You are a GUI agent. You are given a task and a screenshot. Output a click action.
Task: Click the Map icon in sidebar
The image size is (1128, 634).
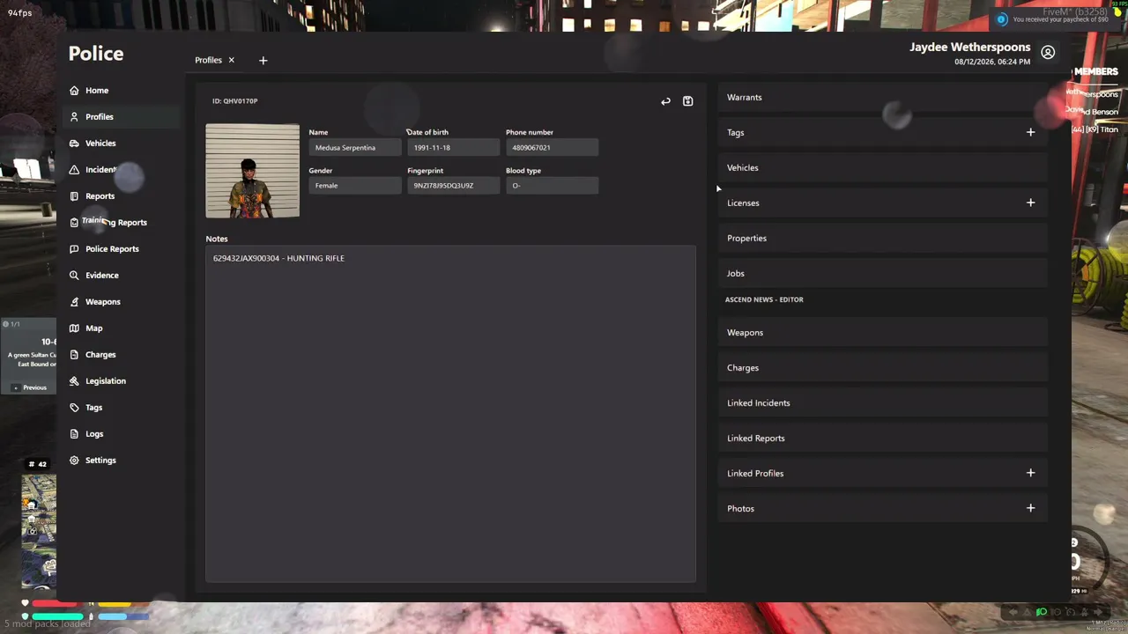tap(74, 328)
